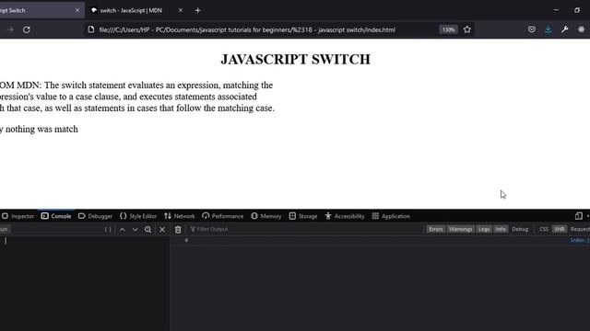Viewport: 590px width, 331px height.
Task: Open reverse history search icon
Action: 147,229
